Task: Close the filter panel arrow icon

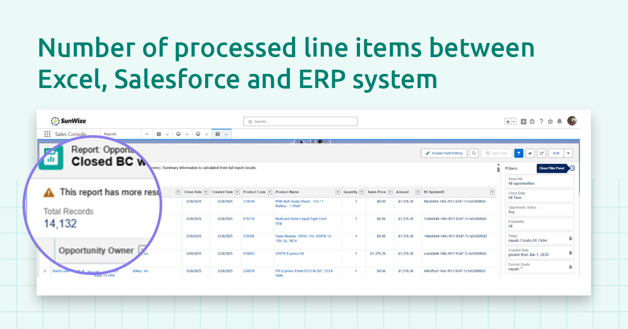Action: (572, 168)
